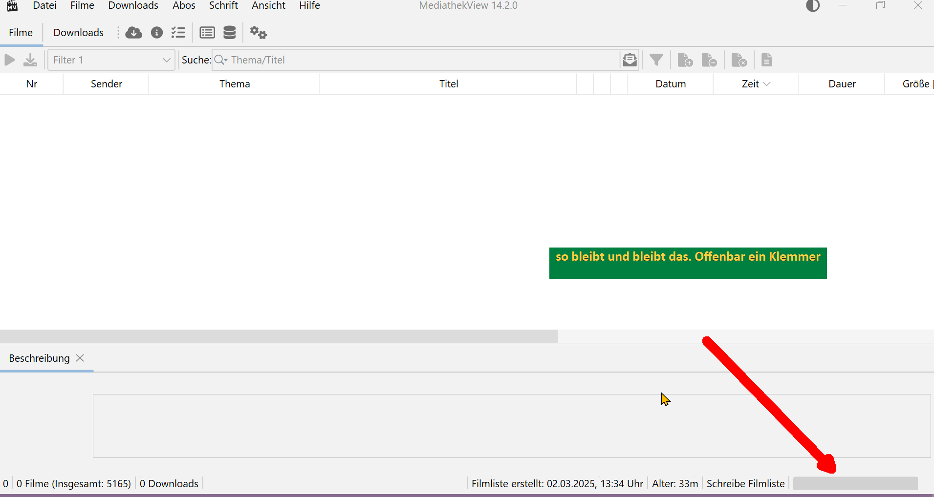The height and width of the screenshot is (497, 934).
Task: Close the Beschreibung tab
Action: 80,358
